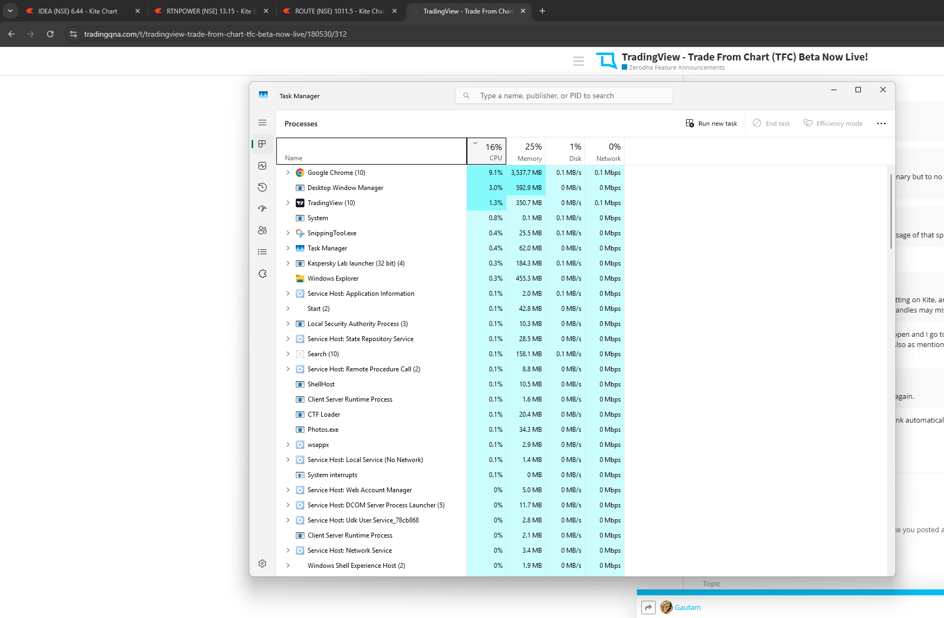Switch to RTNPOWER (NSE) Kite tab
The height and width of the screenshot is (618, 944).
click(x=210, y=11)
